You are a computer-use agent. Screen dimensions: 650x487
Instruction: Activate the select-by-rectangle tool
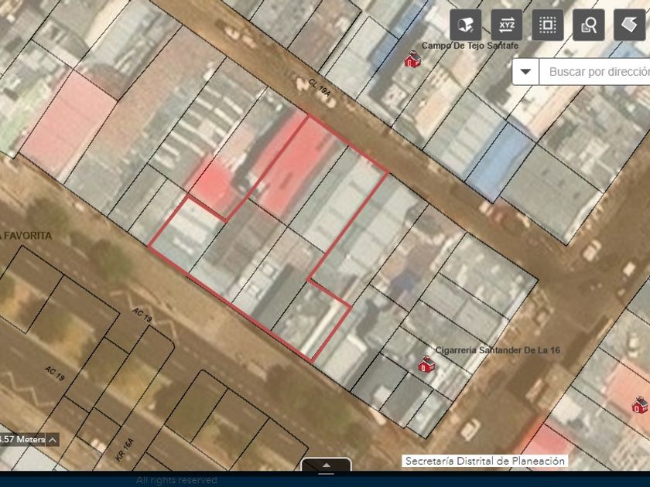(548, 25)
